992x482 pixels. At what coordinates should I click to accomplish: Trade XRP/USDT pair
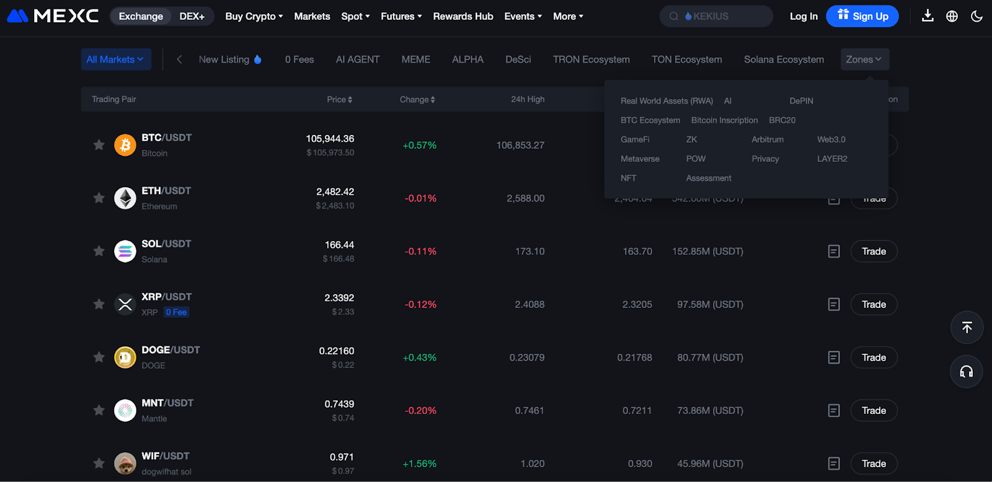(x=874, y=304)
